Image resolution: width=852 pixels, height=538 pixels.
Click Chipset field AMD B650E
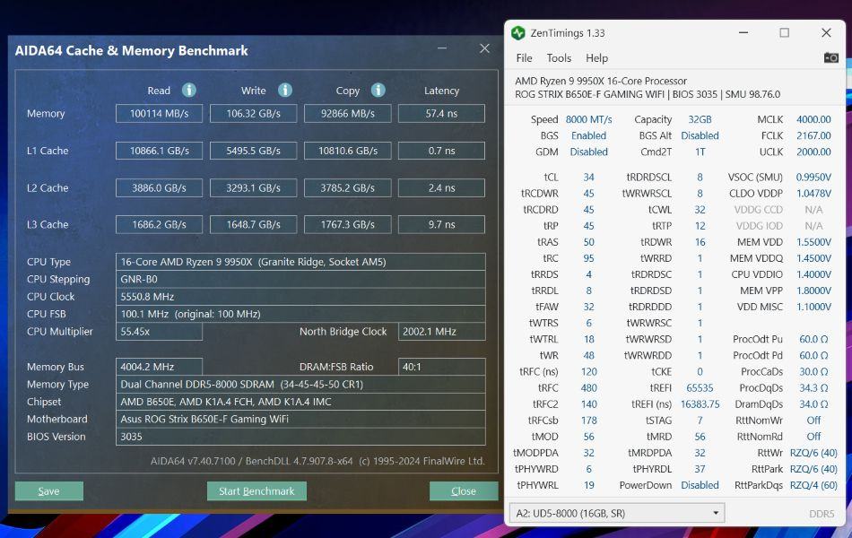pyautogui.click(x=300, y=402)
